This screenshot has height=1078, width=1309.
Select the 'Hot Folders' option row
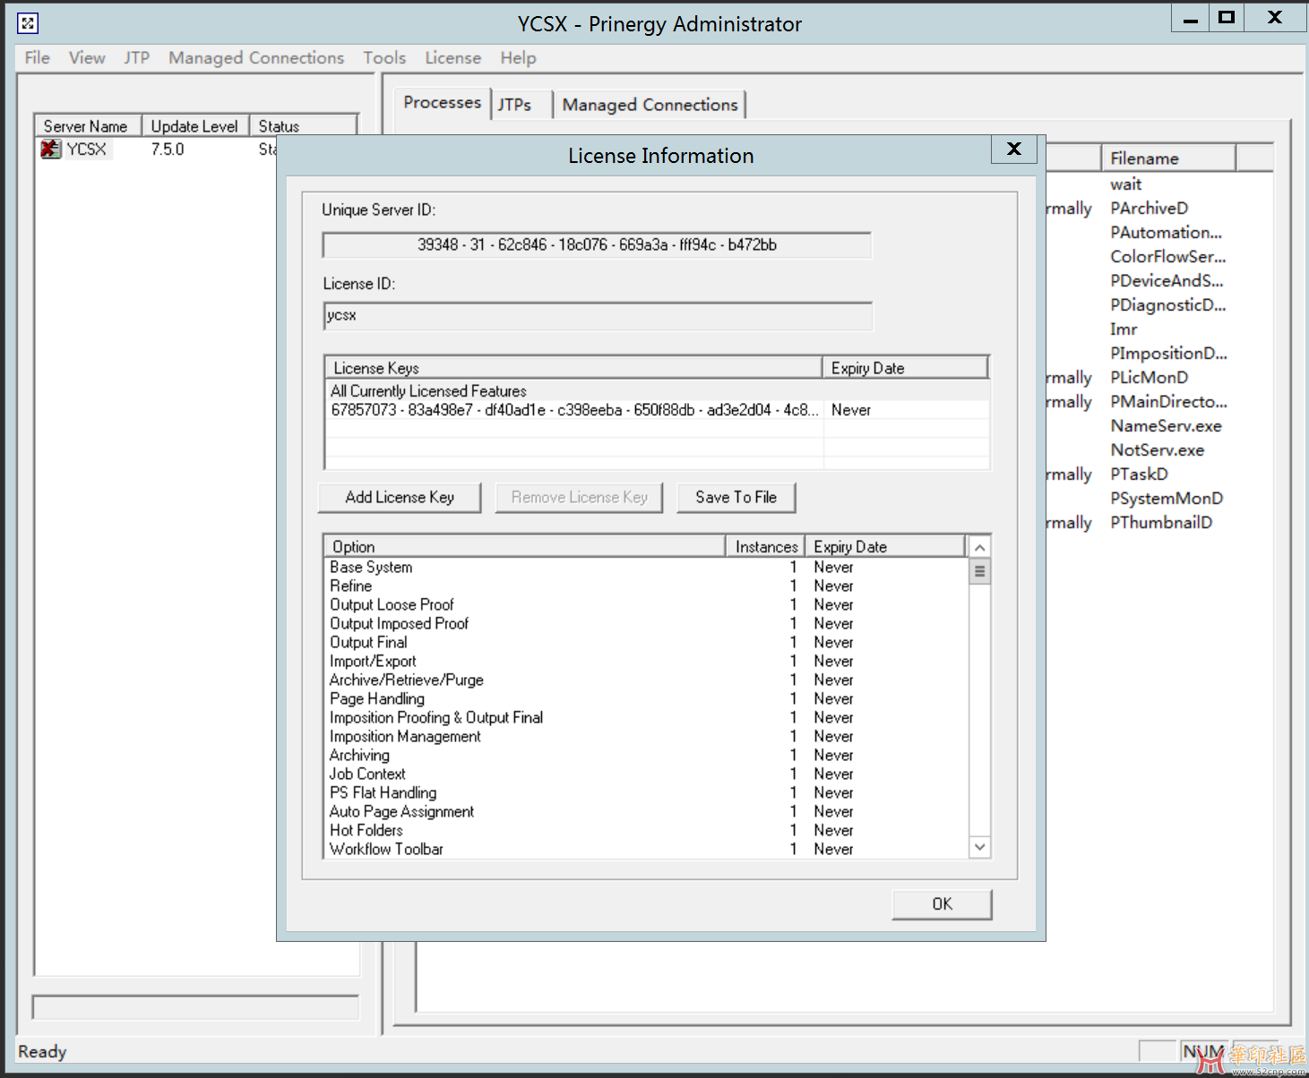[x=647, y=830]
